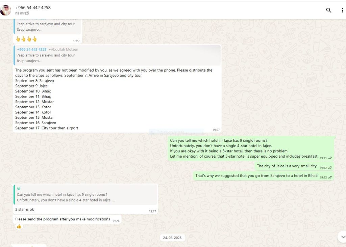Click read receipt ticks on the 19:12 message
346x247 pixels.
(330, 168)
